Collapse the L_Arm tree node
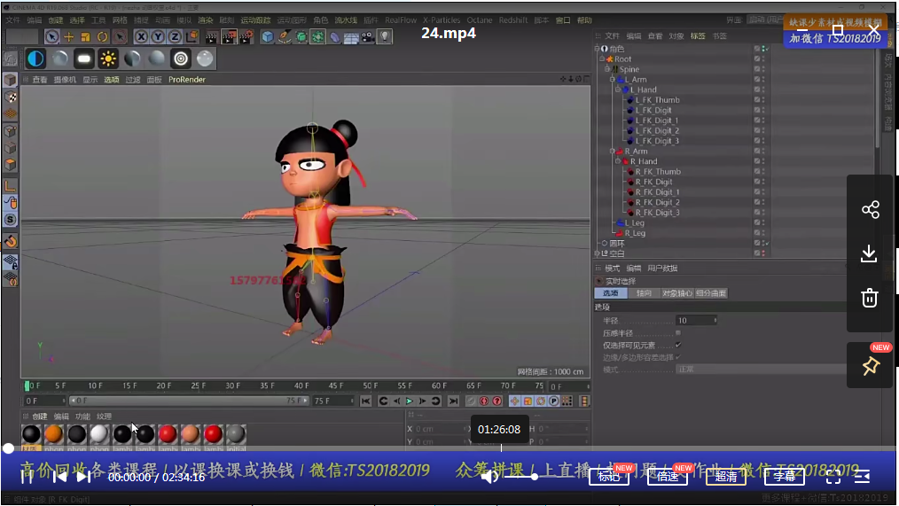899x506 pixels. click(x=613, y=80)
